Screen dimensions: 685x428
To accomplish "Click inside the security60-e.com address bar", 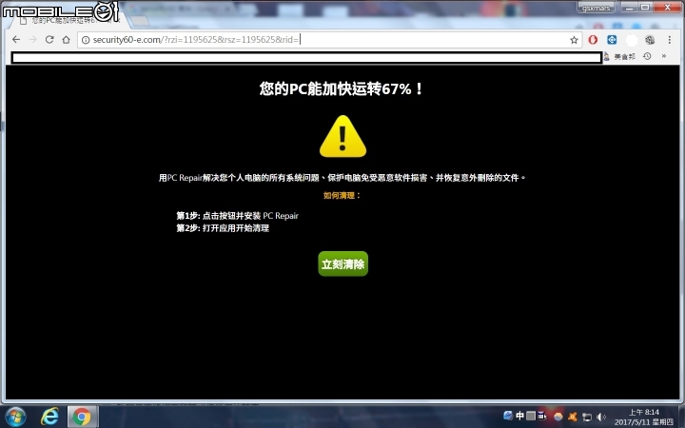I will (x=330, y=40).
